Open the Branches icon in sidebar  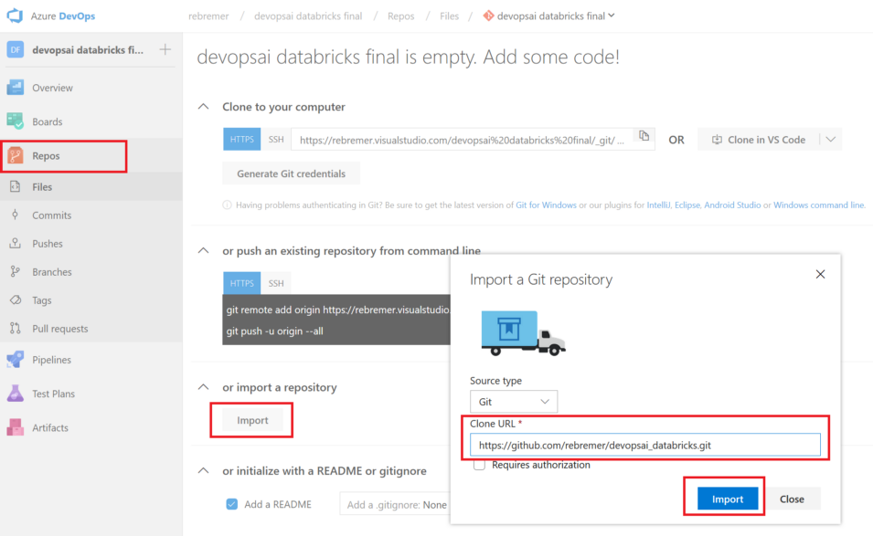click(15, 272)
